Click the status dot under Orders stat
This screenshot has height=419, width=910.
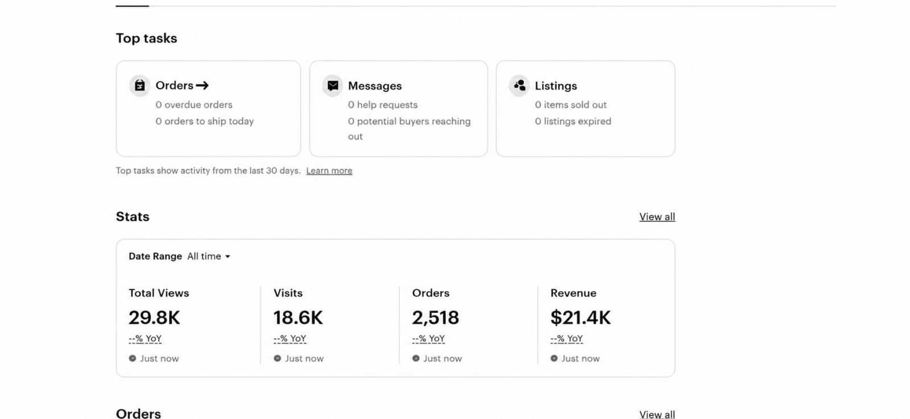(x=416, y=359)
